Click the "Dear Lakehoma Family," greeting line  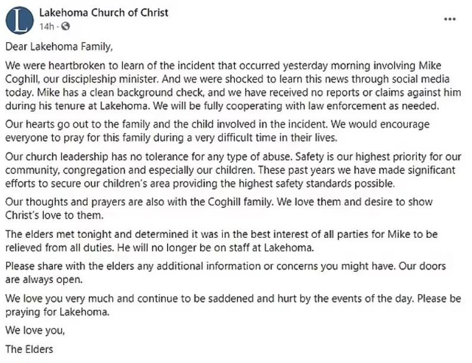pyautogui.click(x=59, y=47)
